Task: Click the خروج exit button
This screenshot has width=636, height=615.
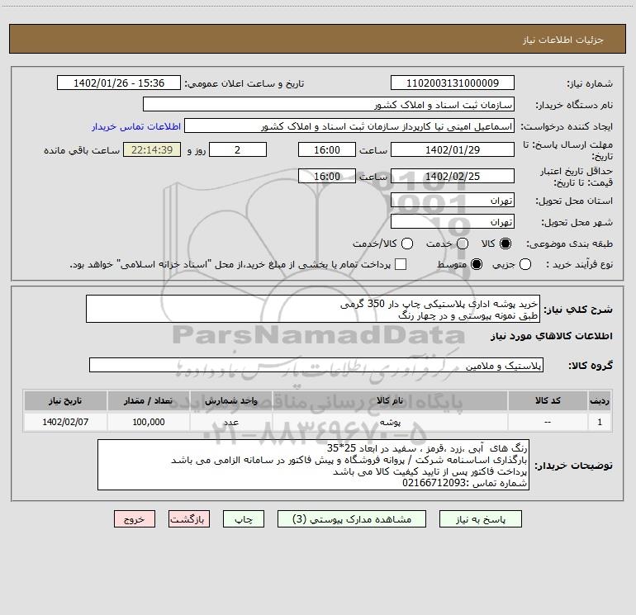Action: pyautogui.click(x=135, y=519)
